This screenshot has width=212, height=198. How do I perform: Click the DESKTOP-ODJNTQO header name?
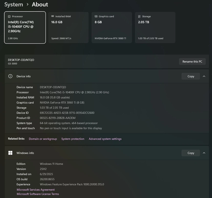pos(21,60)
